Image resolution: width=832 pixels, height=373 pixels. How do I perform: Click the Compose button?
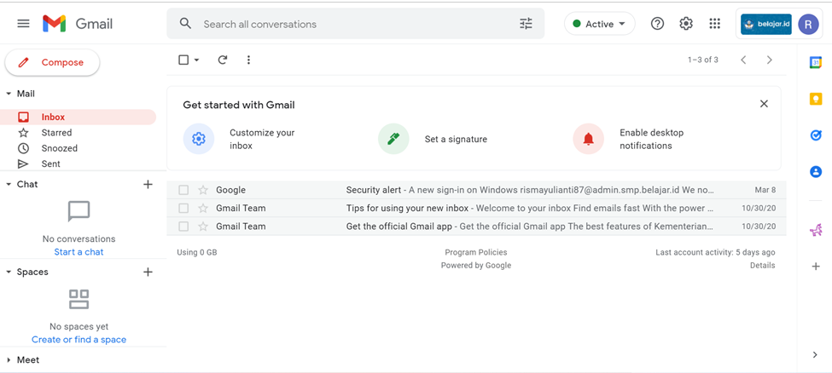point(52,62)
